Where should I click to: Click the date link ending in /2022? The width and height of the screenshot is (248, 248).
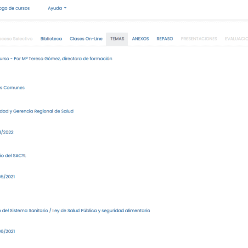tap(6, 132)
